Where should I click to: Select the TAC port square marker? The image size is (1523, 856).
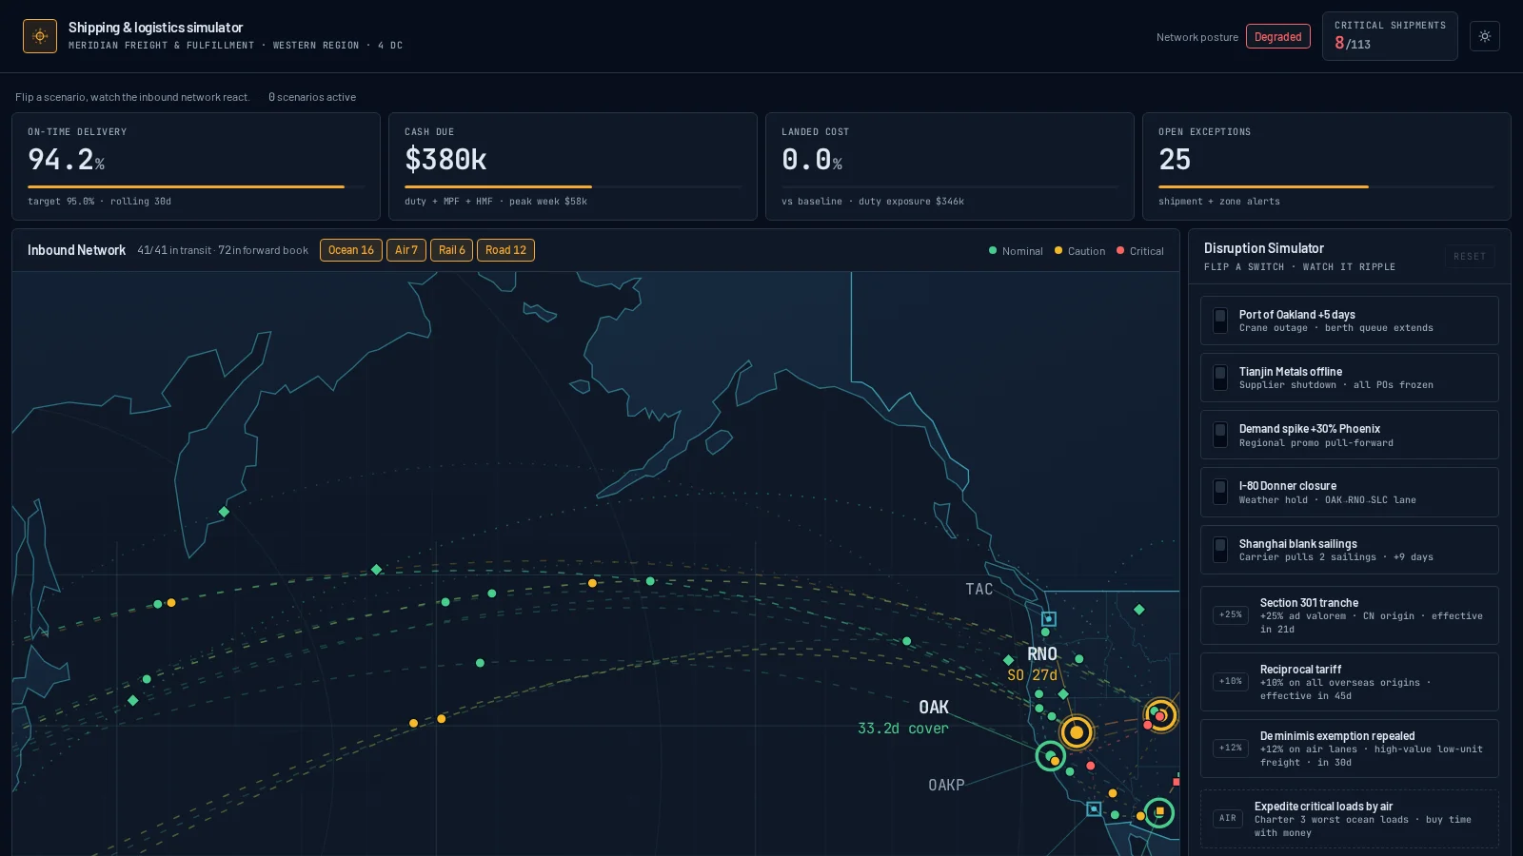coord(1049,619)
